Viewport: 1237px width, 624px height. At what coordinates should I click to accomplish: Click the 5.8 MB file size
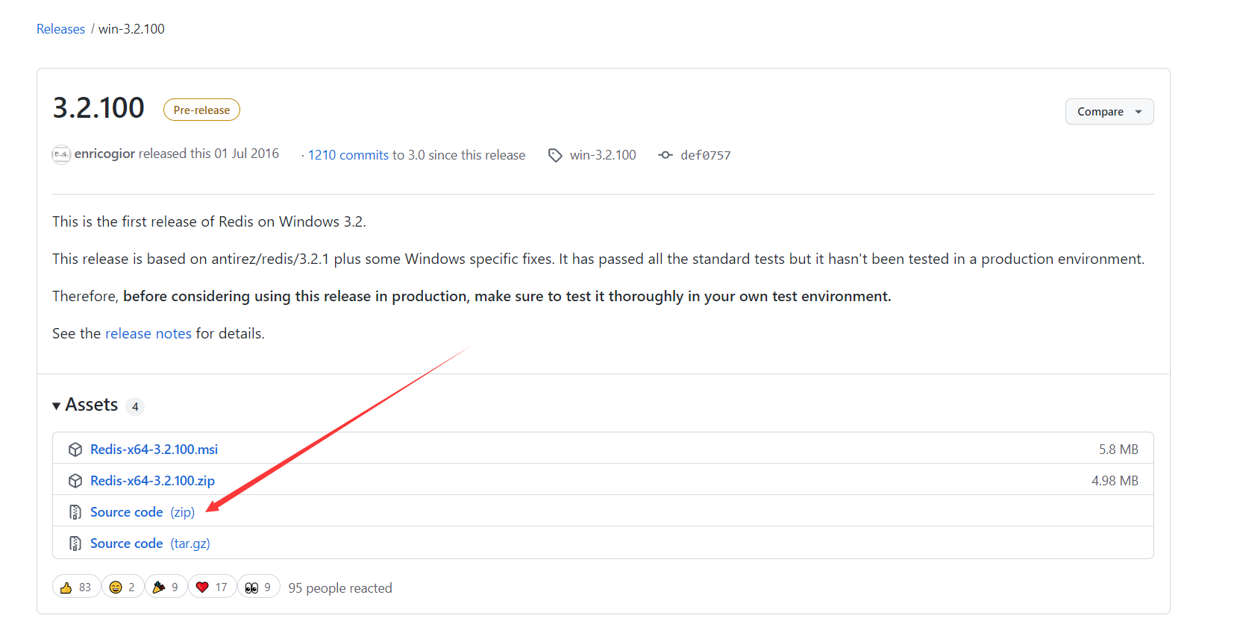tap(1118, 450)
